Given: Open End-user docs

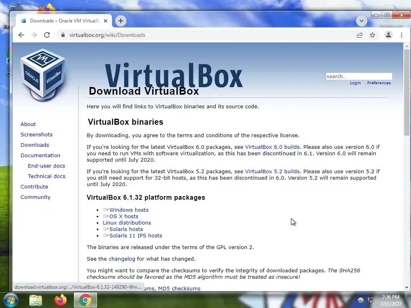Looking at the screenshot, I should click(47, 166).
